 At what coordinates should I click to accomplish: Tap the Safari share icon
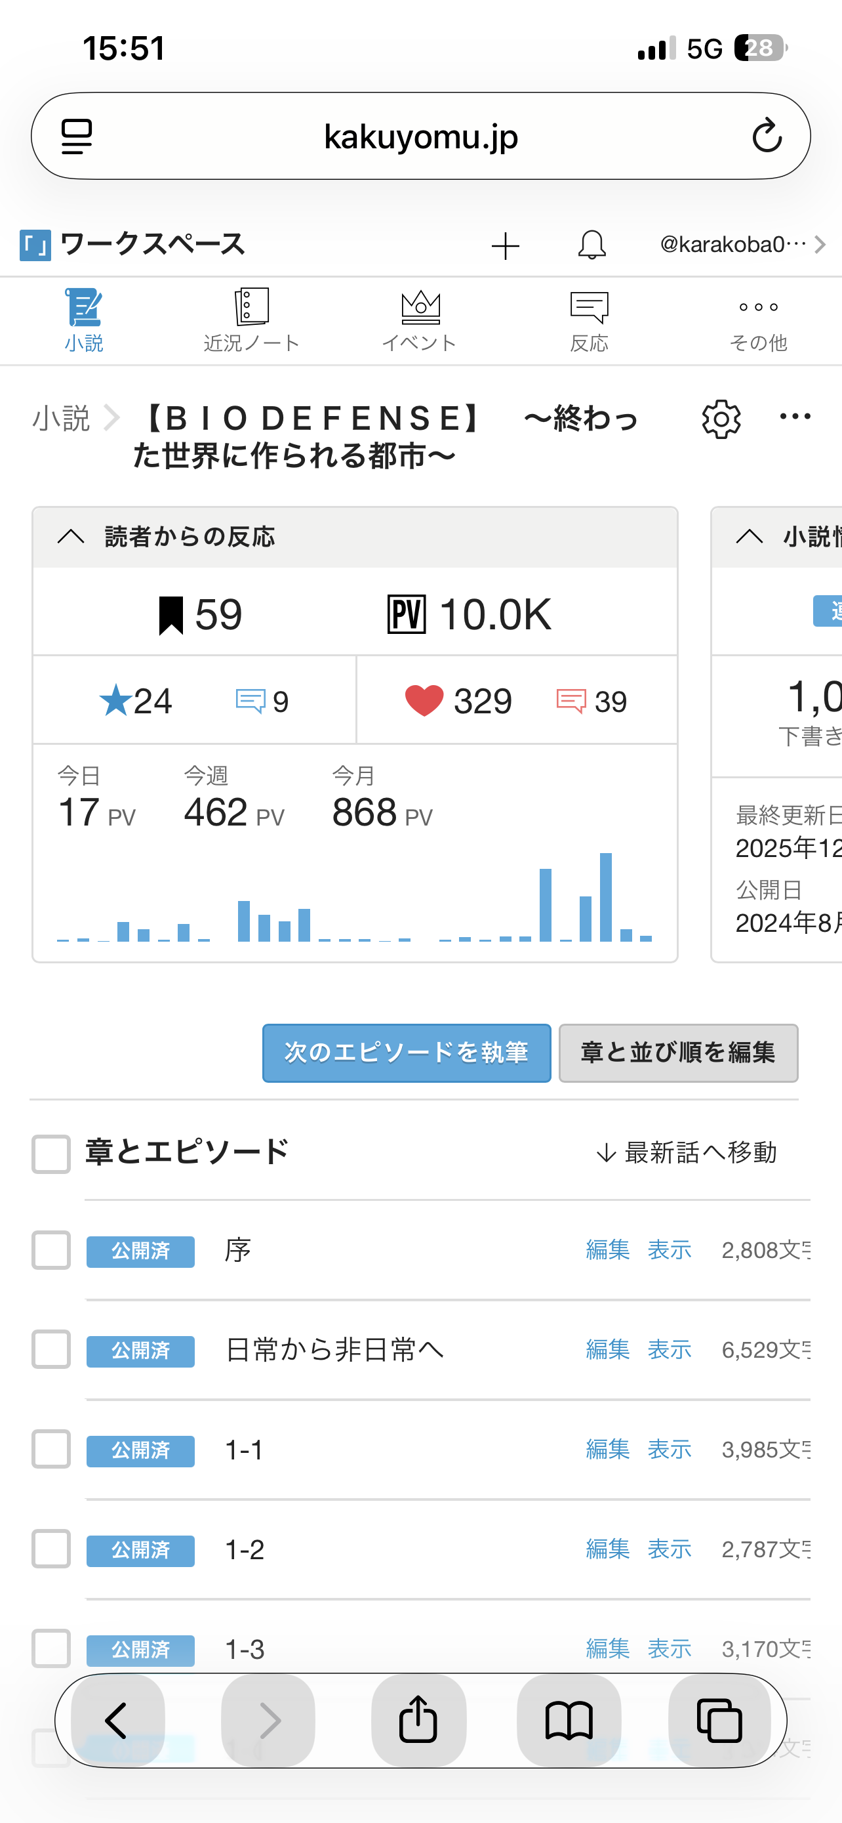click(418, 1720)
